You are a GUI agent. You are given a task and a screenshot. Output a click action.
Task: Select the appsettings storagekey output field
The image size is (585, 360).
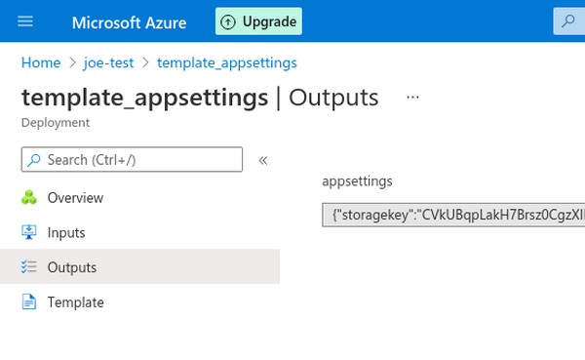point(453,215)
